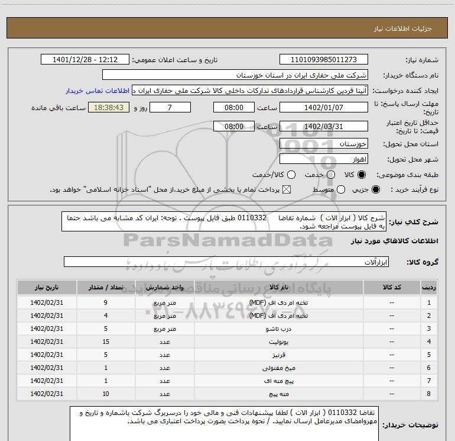Click the کد کالا column header

point(392,287)
